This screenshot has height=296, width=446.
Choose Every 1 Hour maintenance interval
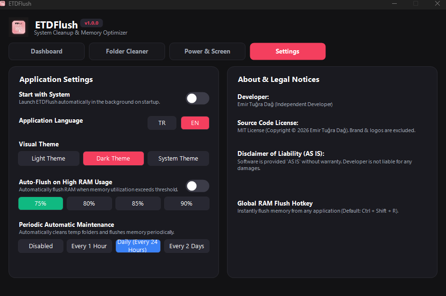click(x=89, y=246)
